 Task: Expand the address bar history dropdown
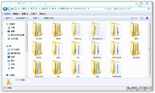point(105,9)
